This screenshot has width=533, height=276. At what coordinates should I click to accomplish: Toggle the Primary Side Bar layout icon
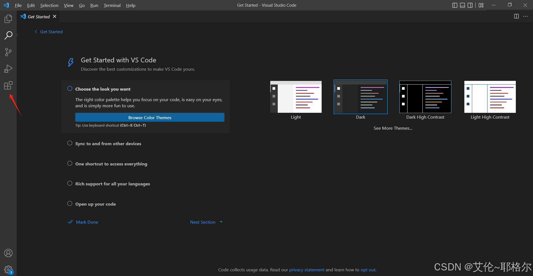[x=455, y=5]
